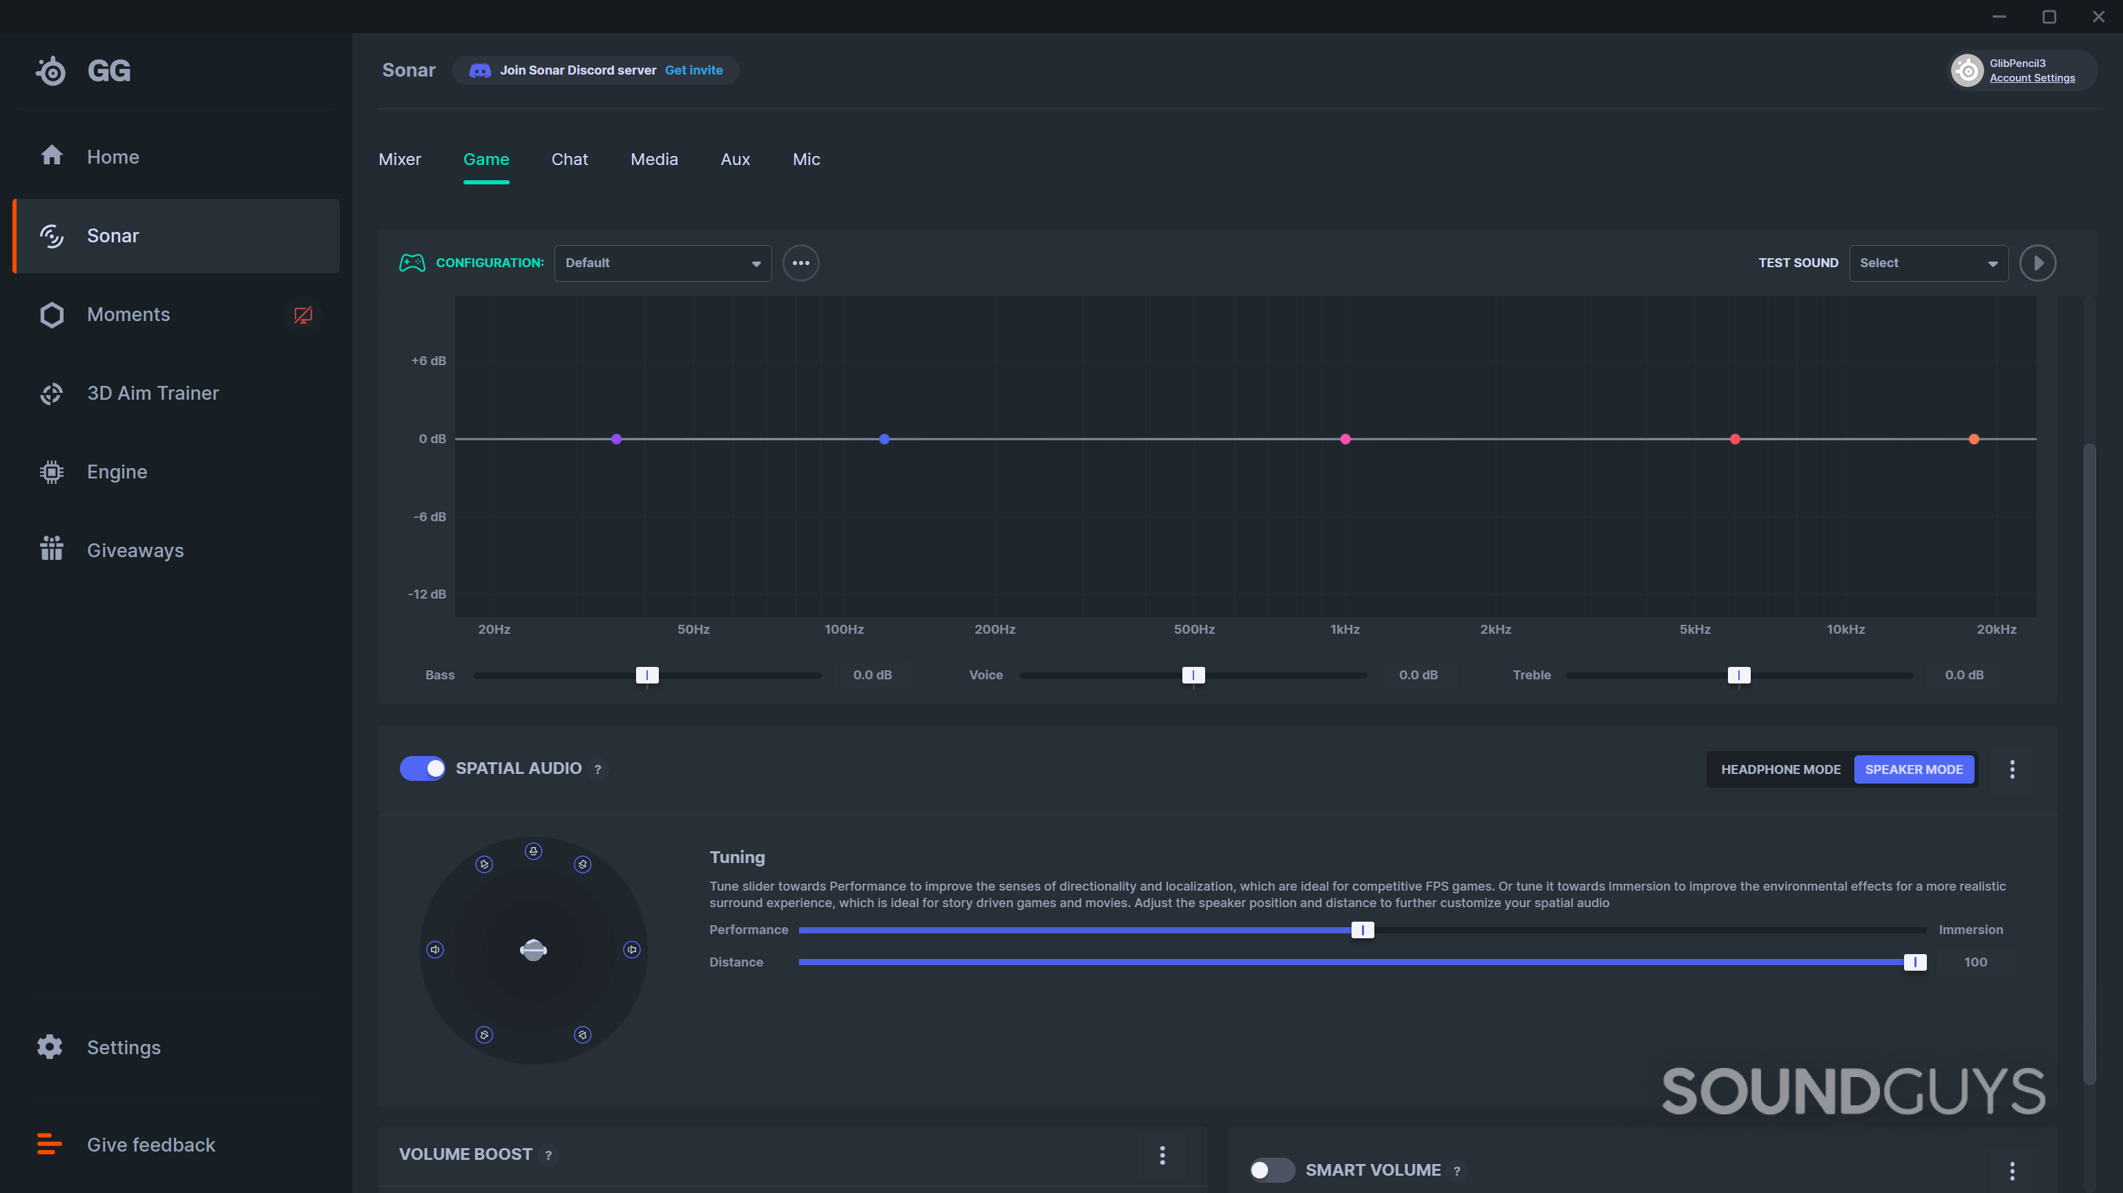
Task: Select Speaker Mode
Action: [x=1914, y=770]
